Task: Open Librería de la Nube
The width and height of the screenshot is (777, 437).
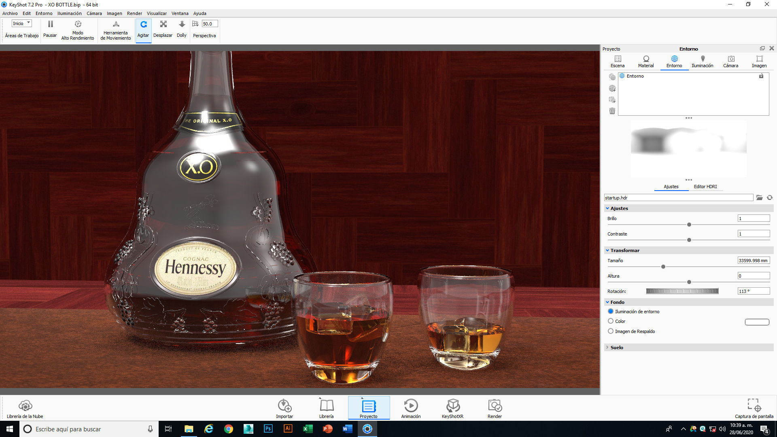Action: click(x=25, y=409)
